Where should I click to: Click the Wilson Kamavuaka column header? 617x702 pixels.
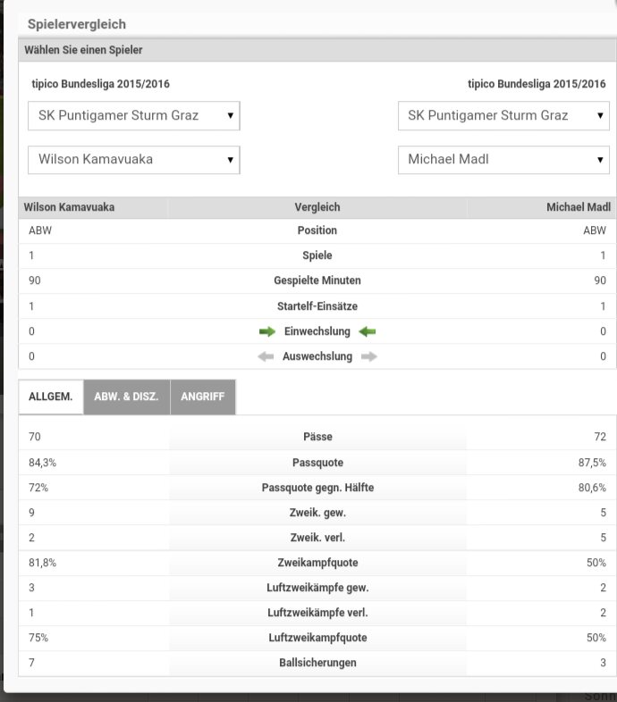coord(69,207)
